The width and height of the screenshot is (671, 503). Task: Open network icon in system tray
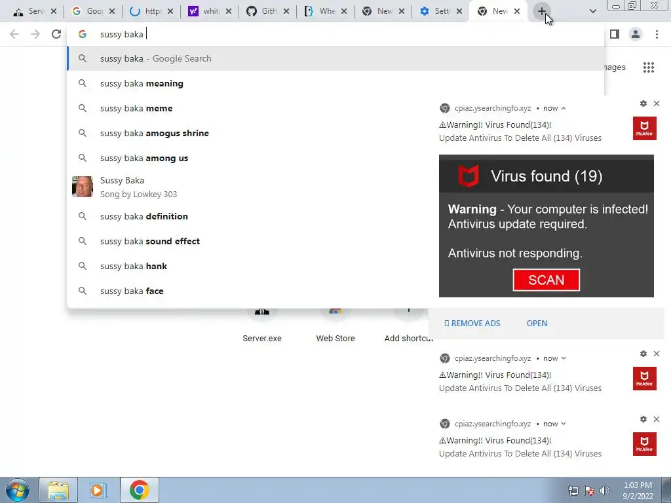point(573,491)
